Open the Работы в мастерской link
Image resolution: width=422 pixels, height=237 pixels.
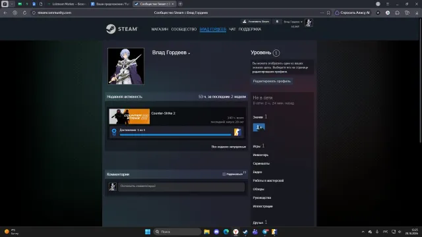268,180
